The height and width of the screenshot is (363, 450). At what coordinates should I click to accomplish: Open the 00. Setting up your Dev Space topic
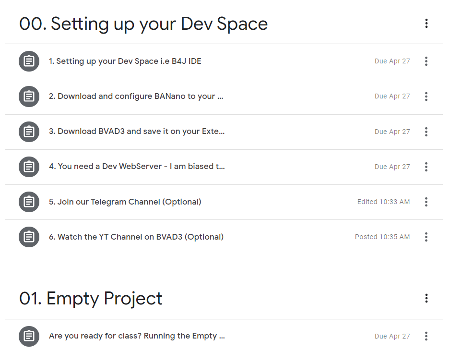pos(143,24)
